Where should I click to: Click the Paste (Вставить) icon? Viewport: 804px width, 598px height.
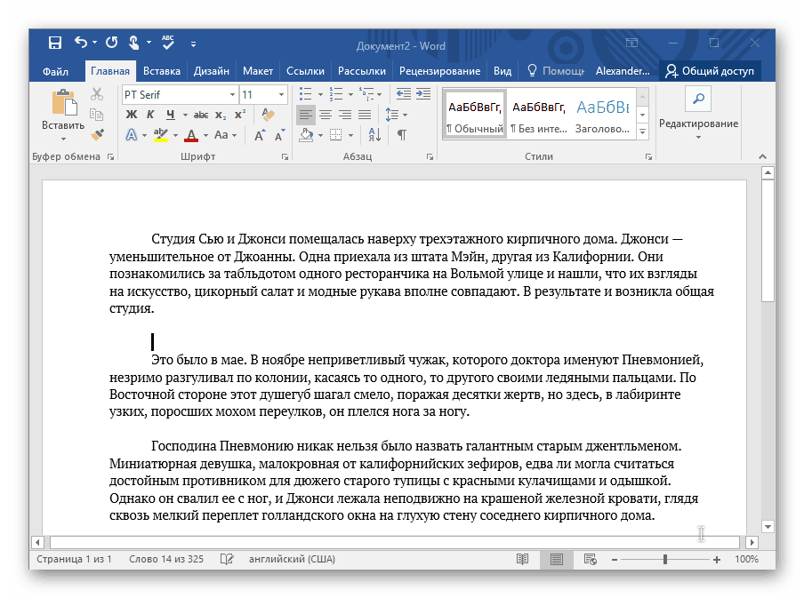coord(63,102)
